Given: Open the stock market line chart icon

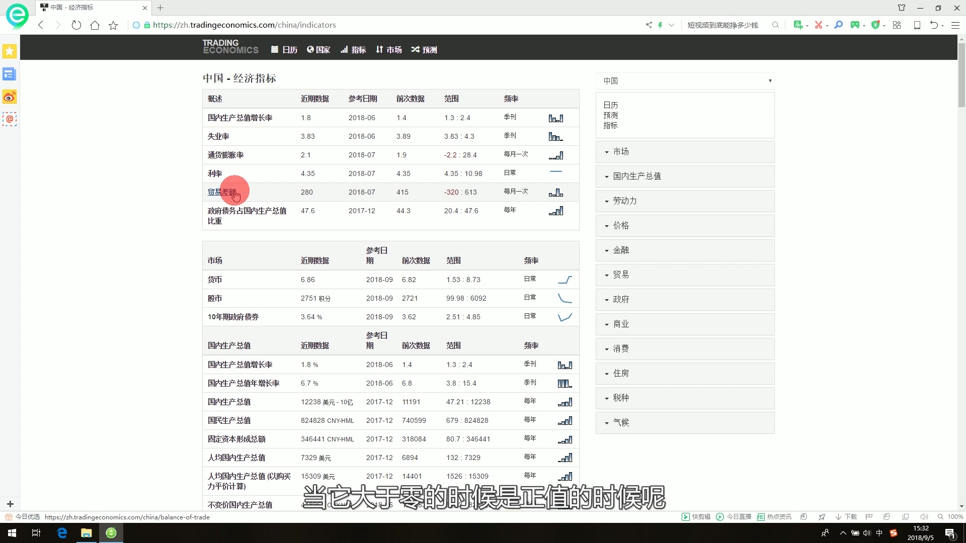Looking at the screenshot, I should point(565,298).
